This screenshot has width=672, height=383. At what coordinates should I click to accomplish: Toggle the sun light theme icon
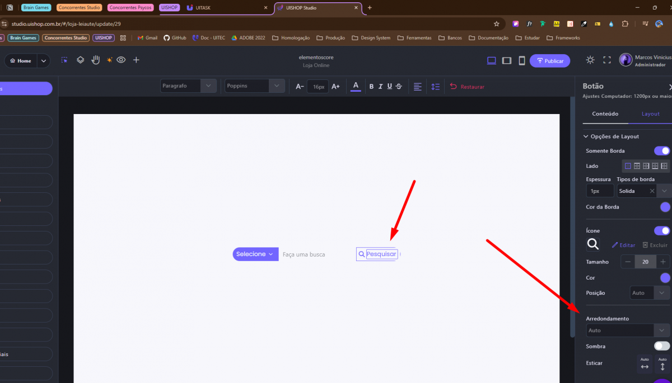(590, 60)
